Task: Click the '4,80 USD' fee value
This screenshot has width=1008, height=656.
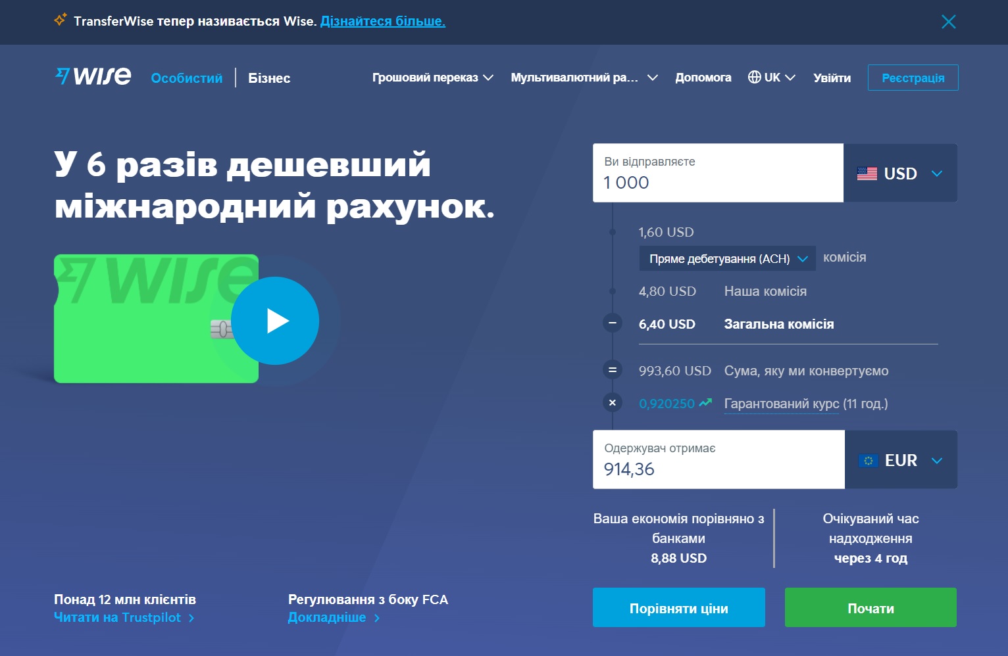Action: [x=667, y=291]
